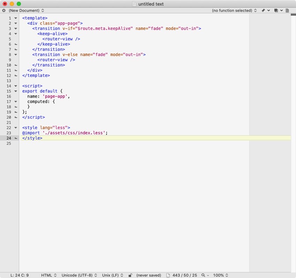
Task: Click the magnifier zoom icon in status bar
Action: pyautogui.click(x=203, y=275)
